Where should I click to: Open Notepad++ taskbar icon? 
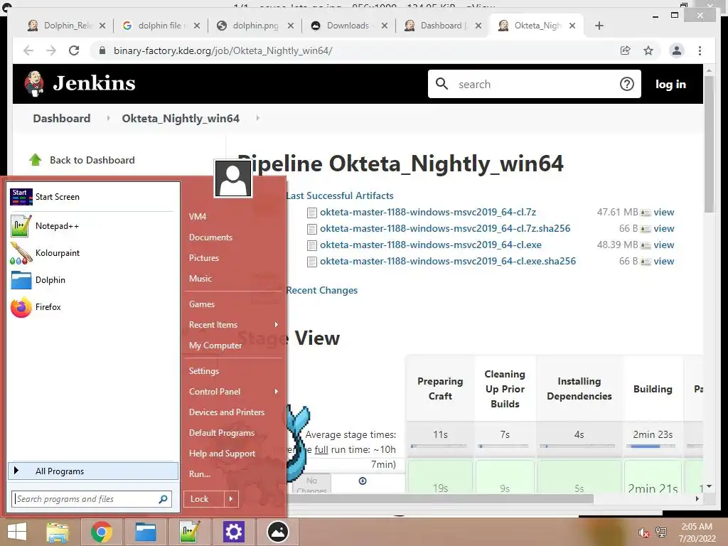tap(189, 532)
